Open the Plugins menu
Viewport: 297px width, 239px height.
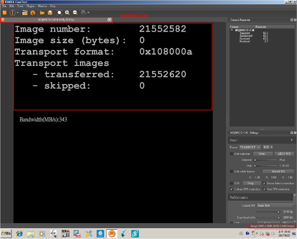(x=30, y=6)
